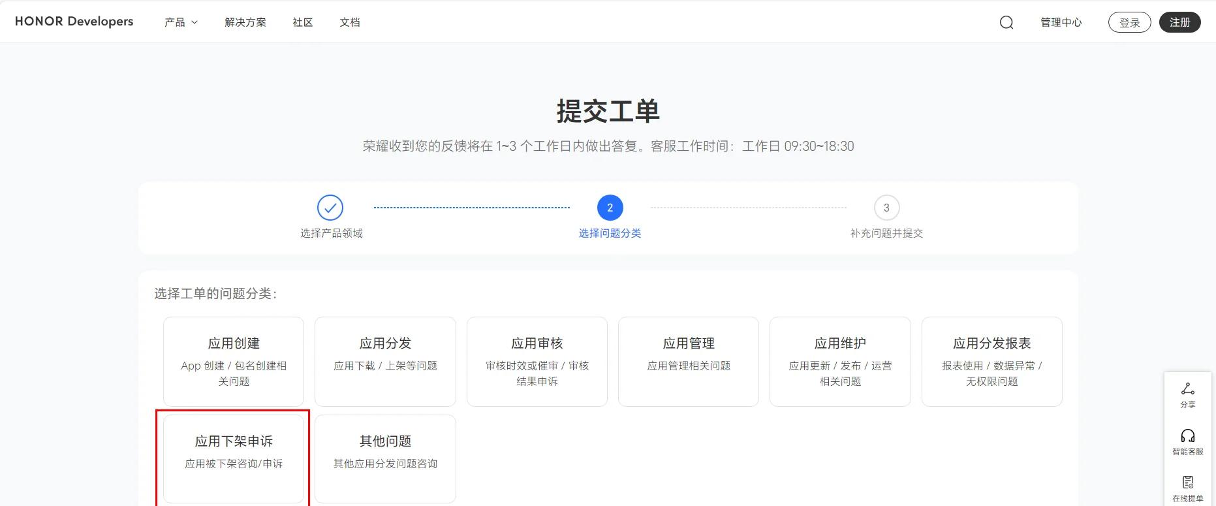Click the 管理中心 link
This screenshot has width=1216, height=506.
click(x=1061, y=22)
